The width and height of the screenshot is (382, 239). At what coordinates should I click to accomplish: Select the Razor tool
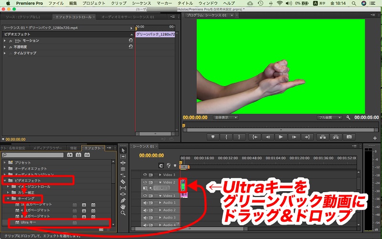pos(123,182)
